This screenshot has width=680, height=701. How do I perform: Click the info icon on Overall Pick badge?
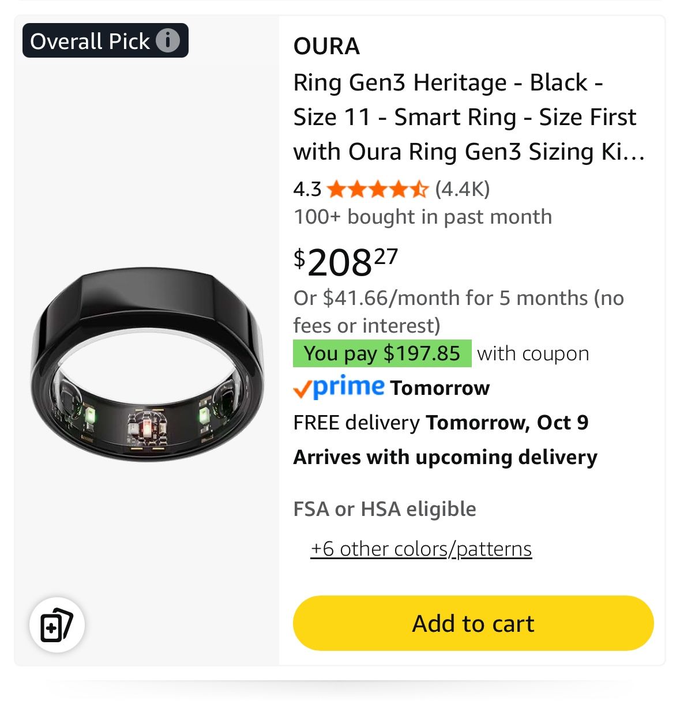point(168,41)
